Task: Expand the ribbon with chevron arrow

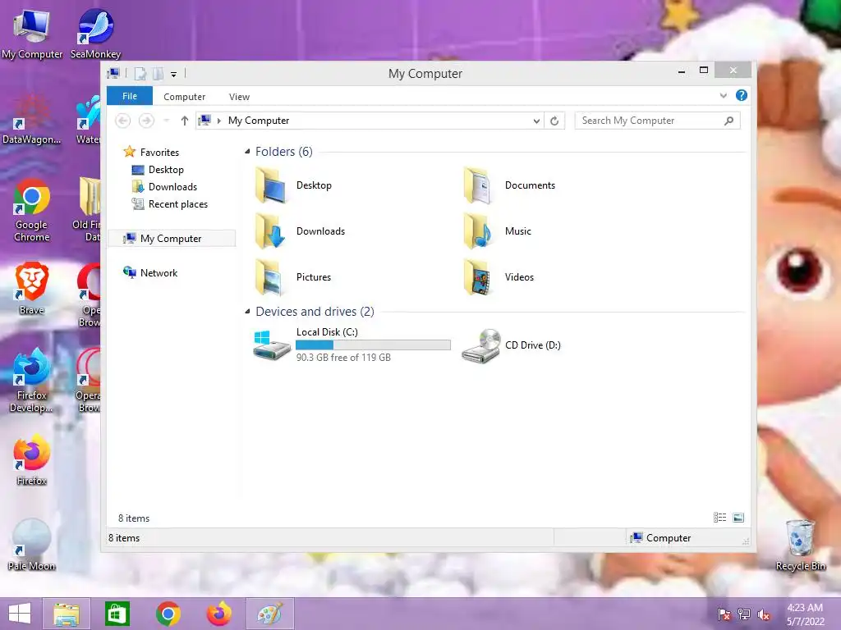Action: (723, 95)
